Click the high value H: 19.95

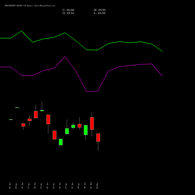coord(99,10)
